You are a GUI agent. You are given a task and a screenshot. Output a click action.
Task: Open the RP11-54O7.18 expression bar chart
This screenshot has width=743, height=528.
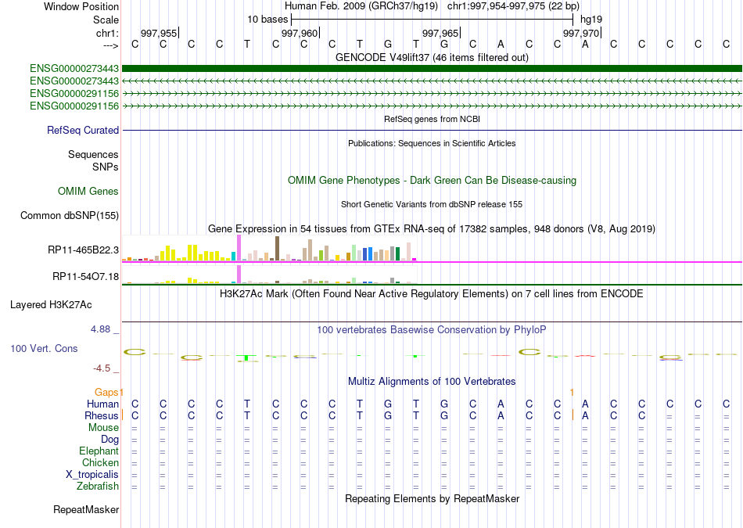(x=269, y=275)
